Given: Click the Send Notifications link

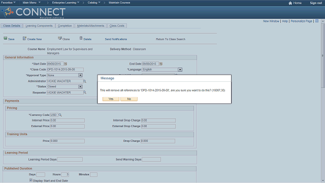Looking at the screenshot, I should click(116, 39).
